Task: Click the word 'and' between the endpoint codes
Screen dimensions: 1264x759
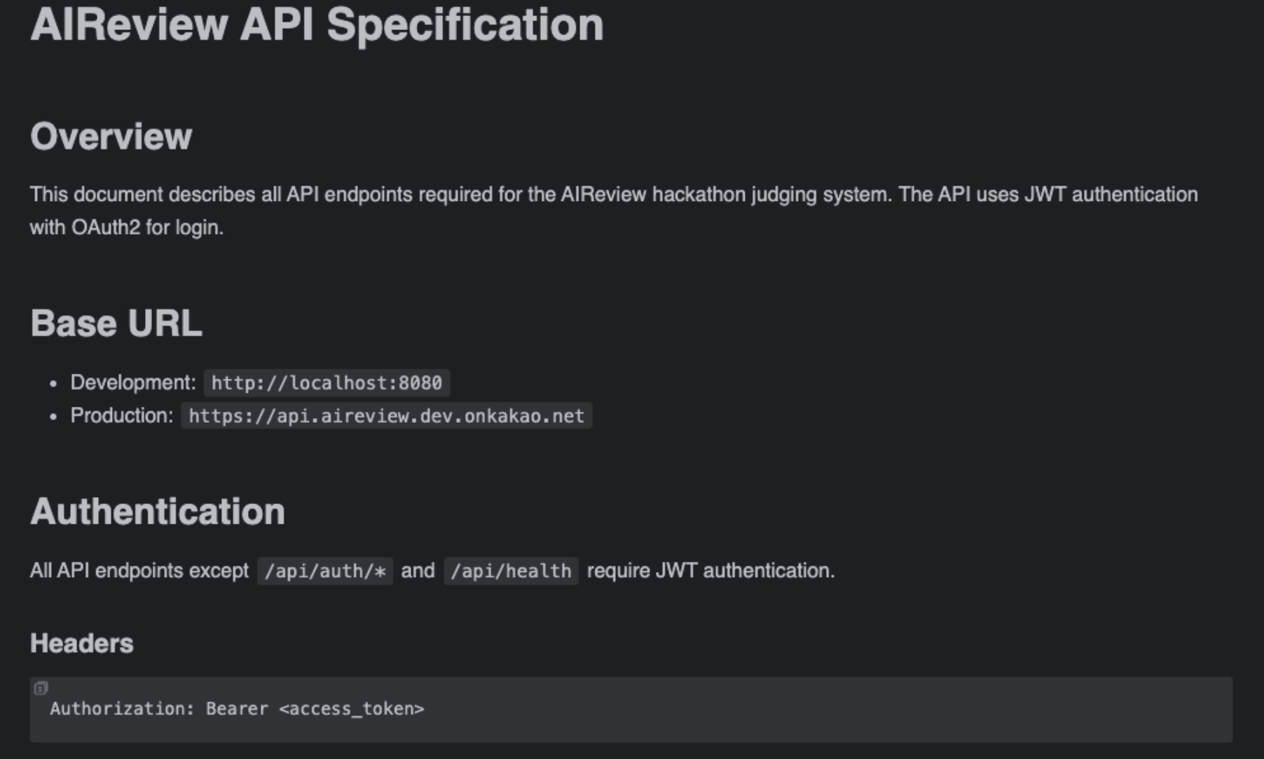Action: coord(418,571)
